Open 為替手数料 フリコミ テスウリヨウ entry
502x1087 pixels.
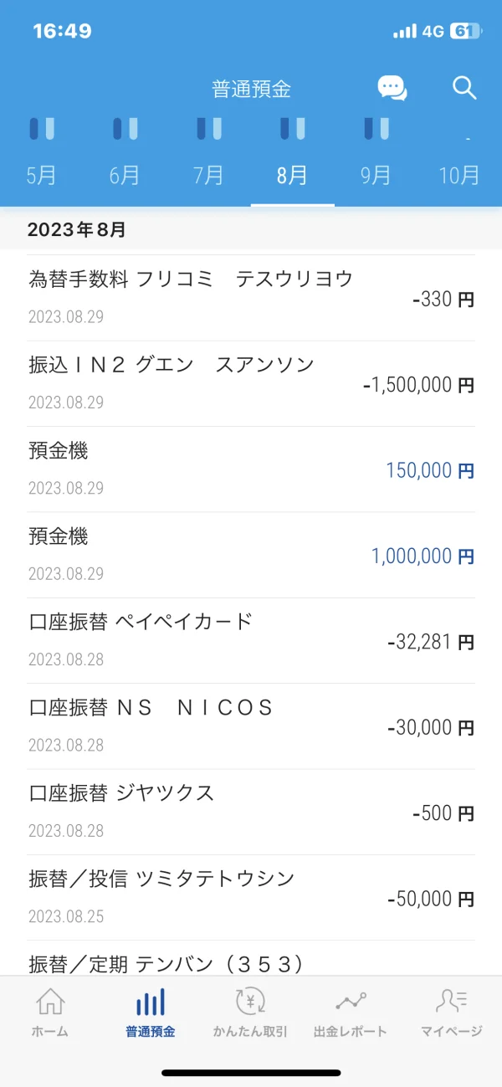tap(251, 297)
